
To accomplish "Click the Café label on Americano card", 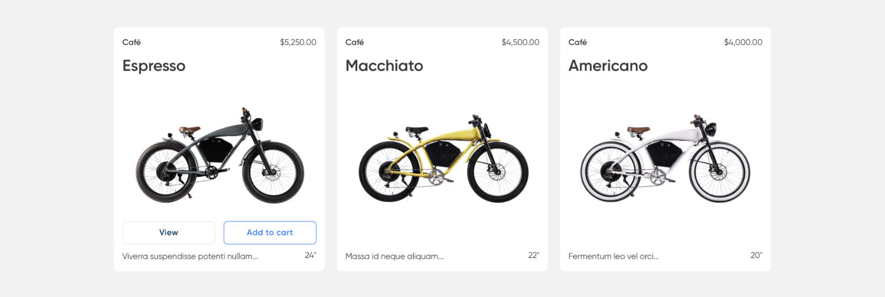I will point(578,42).
